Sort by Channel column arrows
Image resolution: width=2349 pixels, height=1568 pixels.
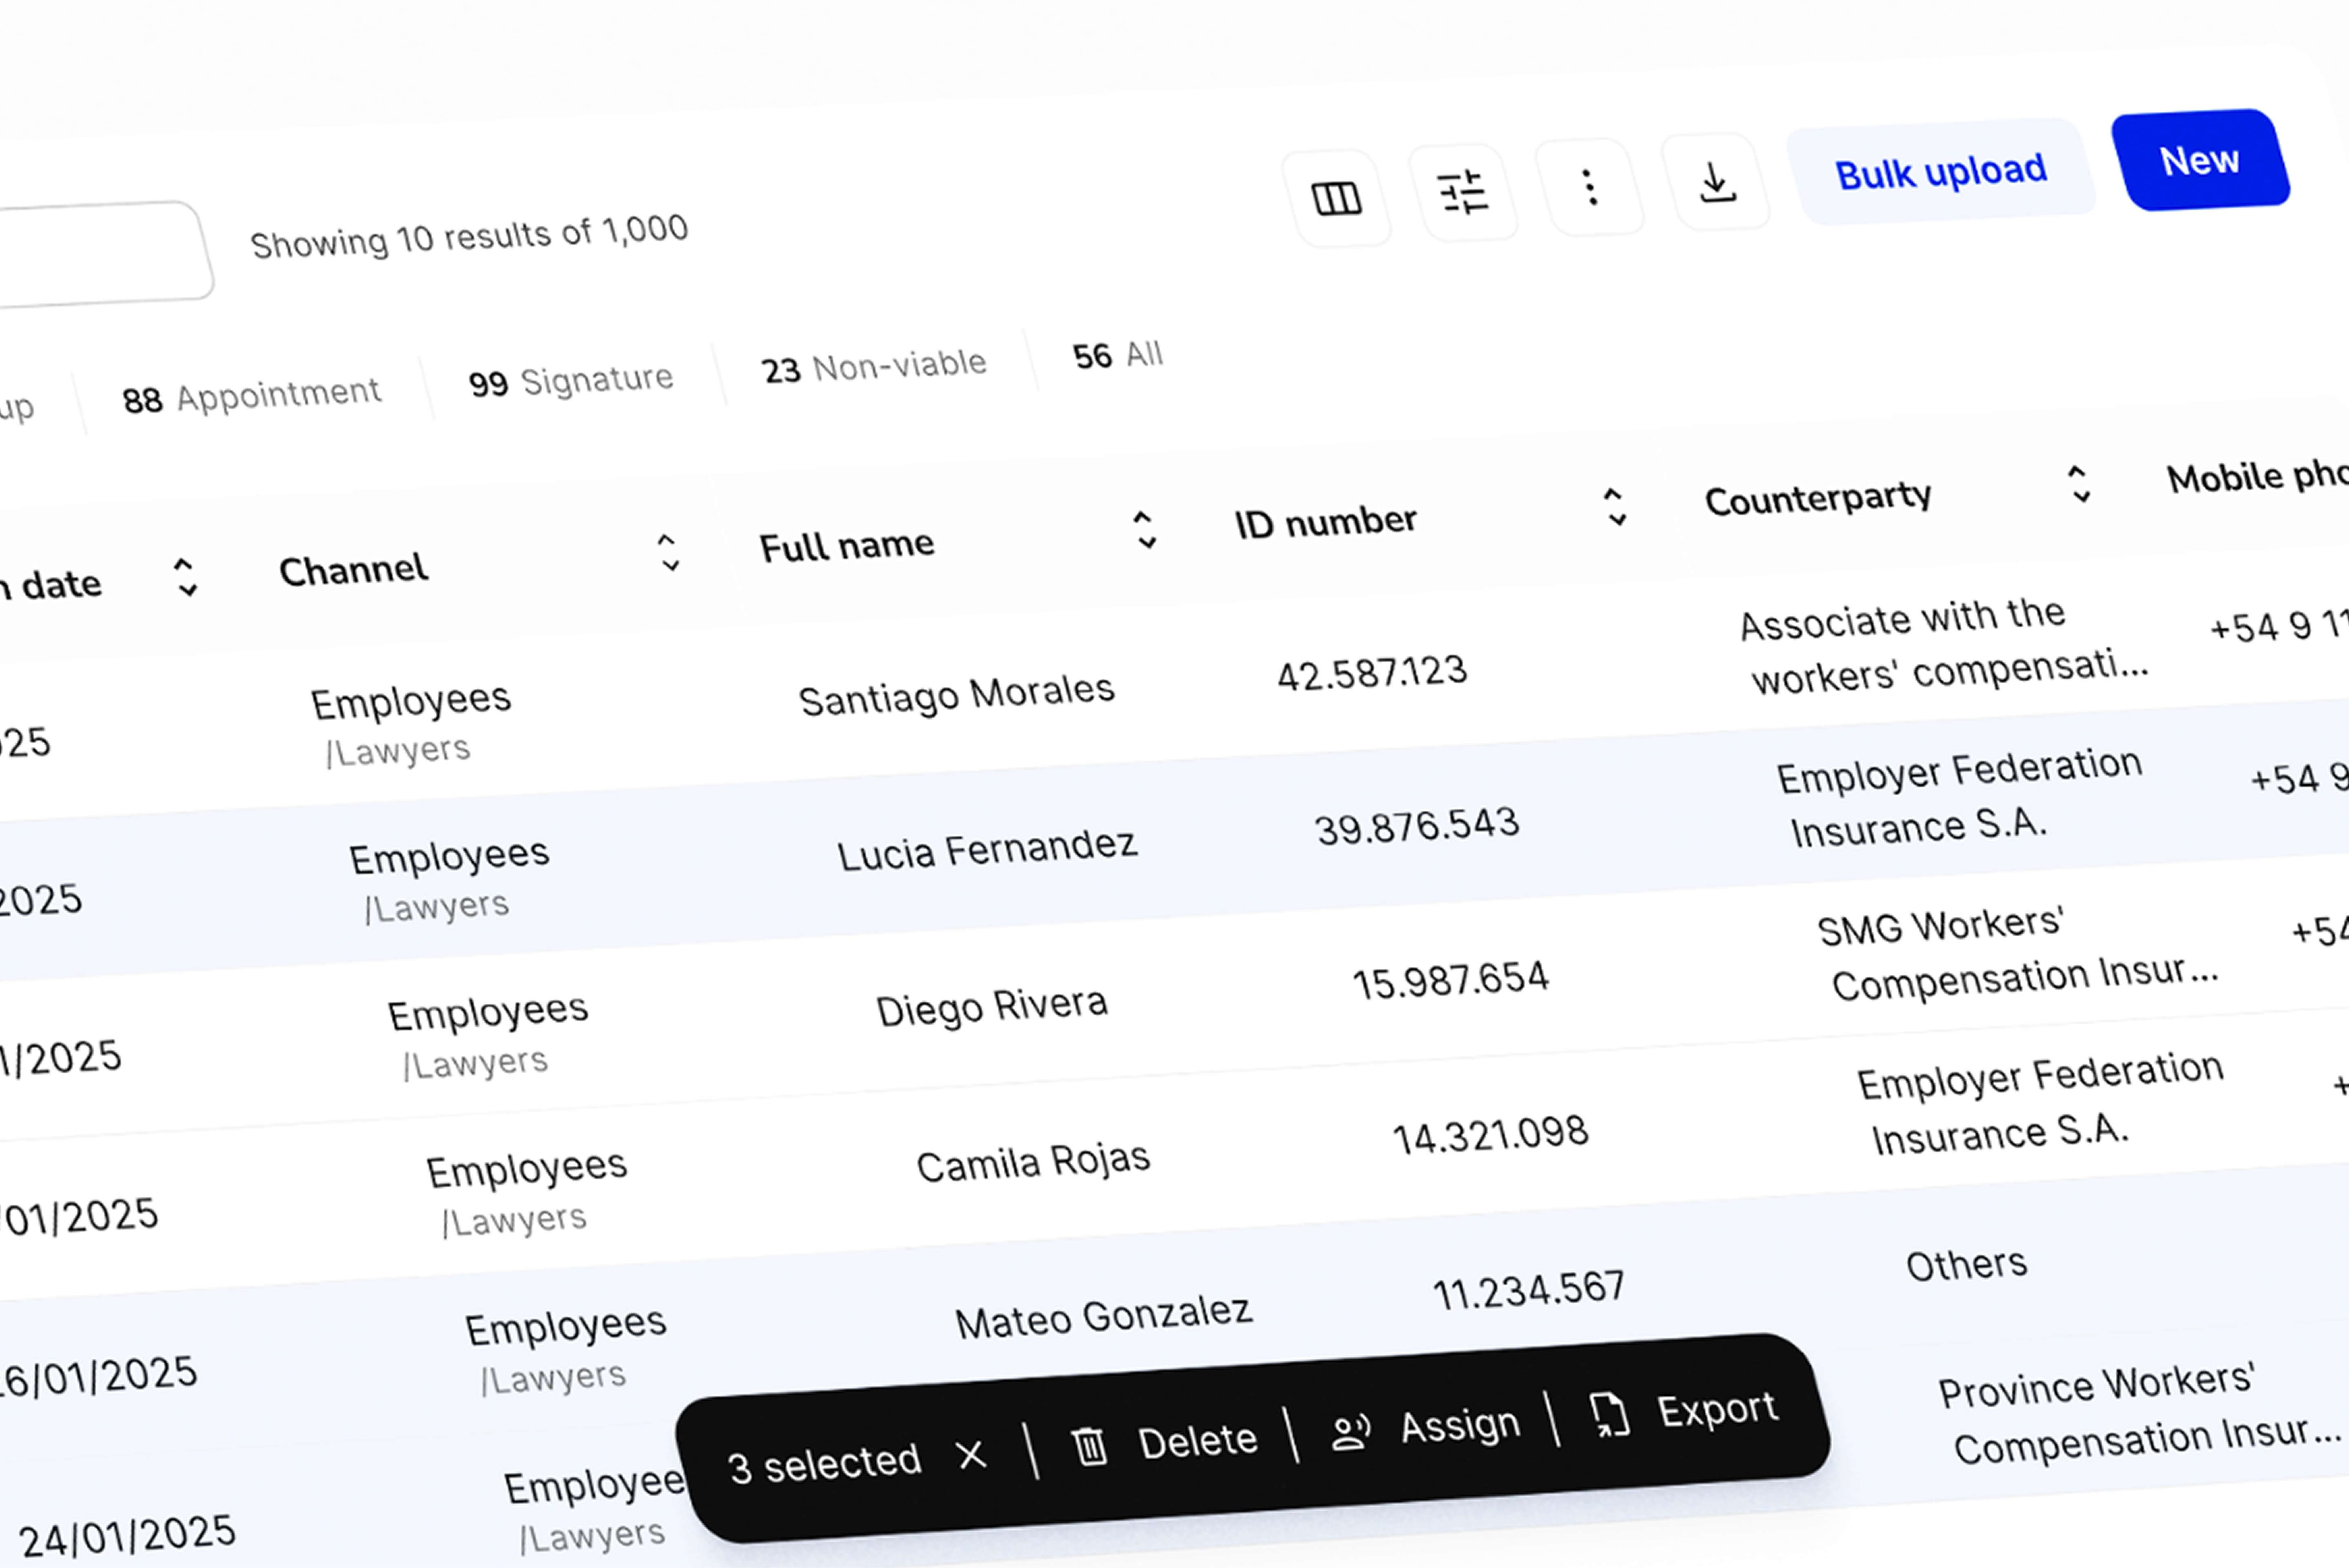[668, 552]
